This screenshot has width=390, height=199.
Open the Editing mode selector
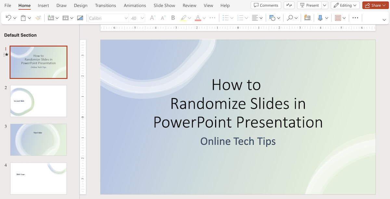(345, 5)
